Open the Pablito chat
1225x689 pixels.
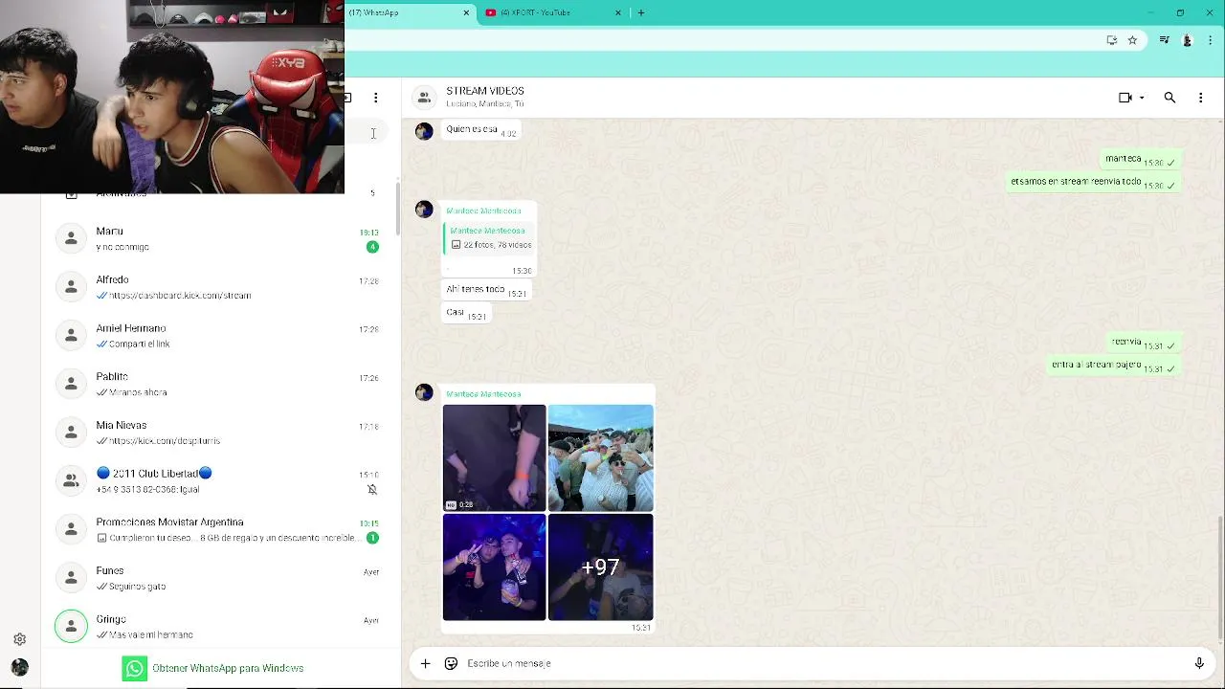[220, 384]
